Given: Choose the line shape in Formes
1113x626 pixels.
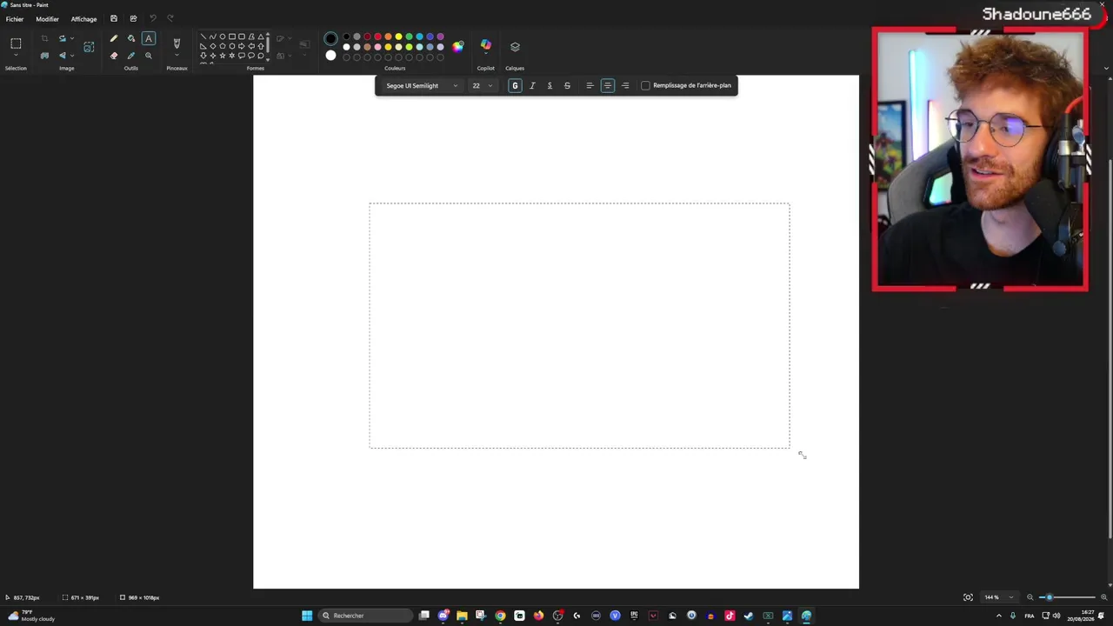Looking at the screenshot, I should (203, 37).
